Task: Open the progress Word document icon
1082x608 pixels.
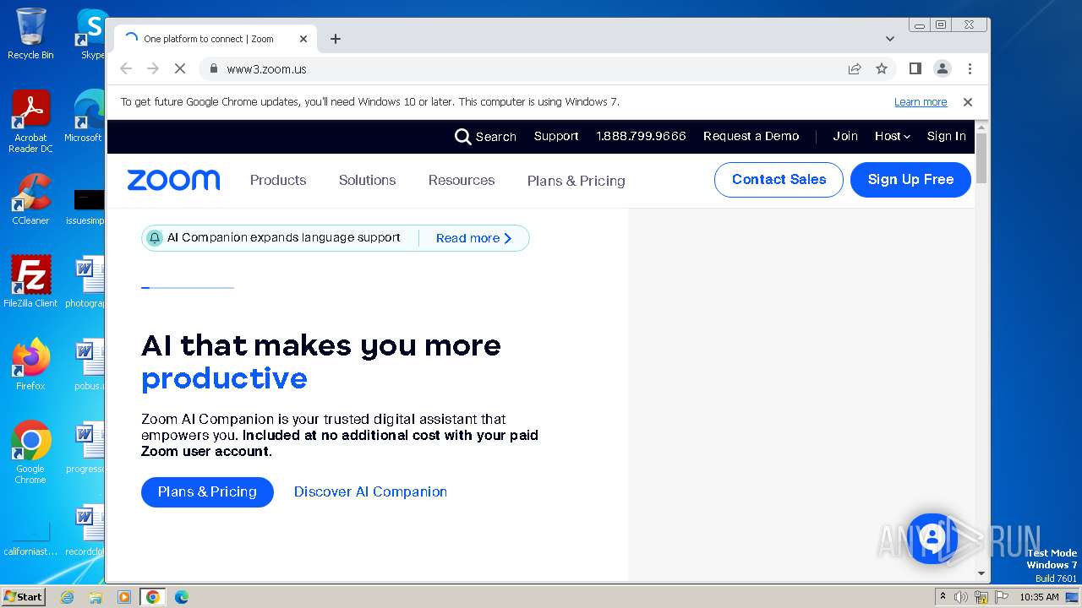Action: click(86, 448)
